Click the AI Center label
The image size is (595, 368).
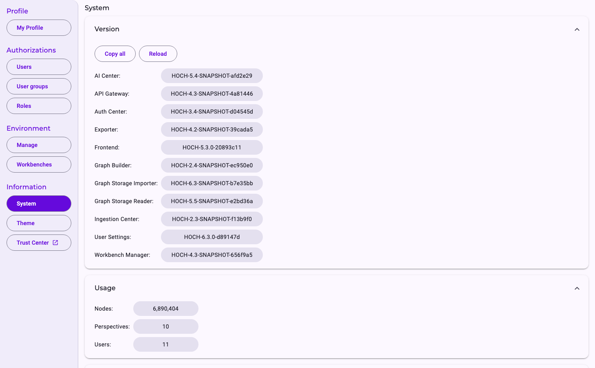(107, 76)
